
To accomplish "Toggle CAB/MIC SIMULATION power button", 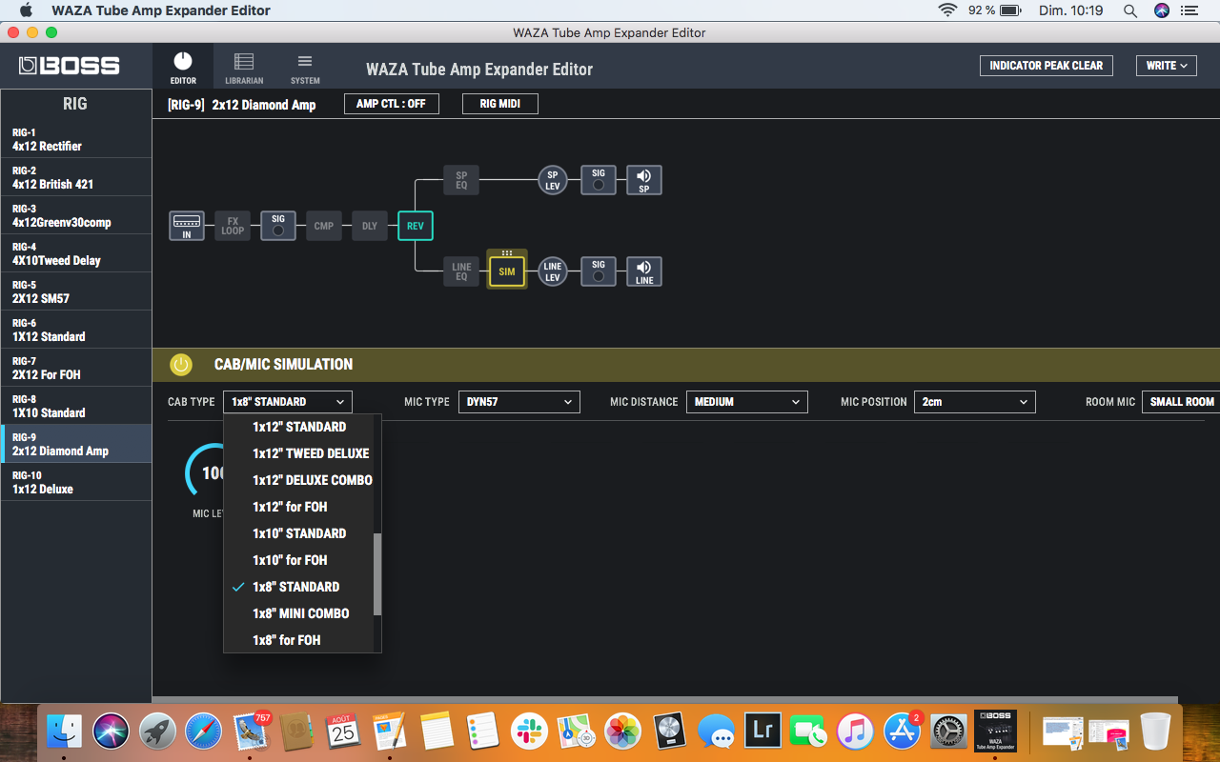I will (x=181, y=364).
